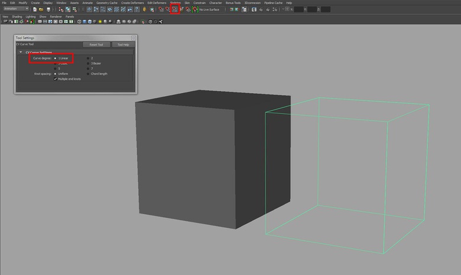Click the new scene icon in status line
The image size is (461, 275).
35,9
